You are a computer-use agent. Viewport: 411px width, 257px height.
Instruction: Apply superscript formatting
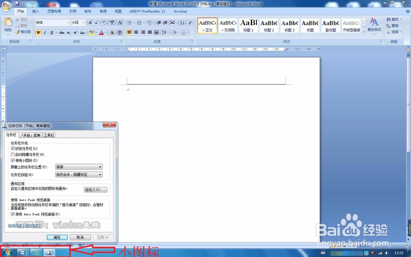[x=75, y=32]
